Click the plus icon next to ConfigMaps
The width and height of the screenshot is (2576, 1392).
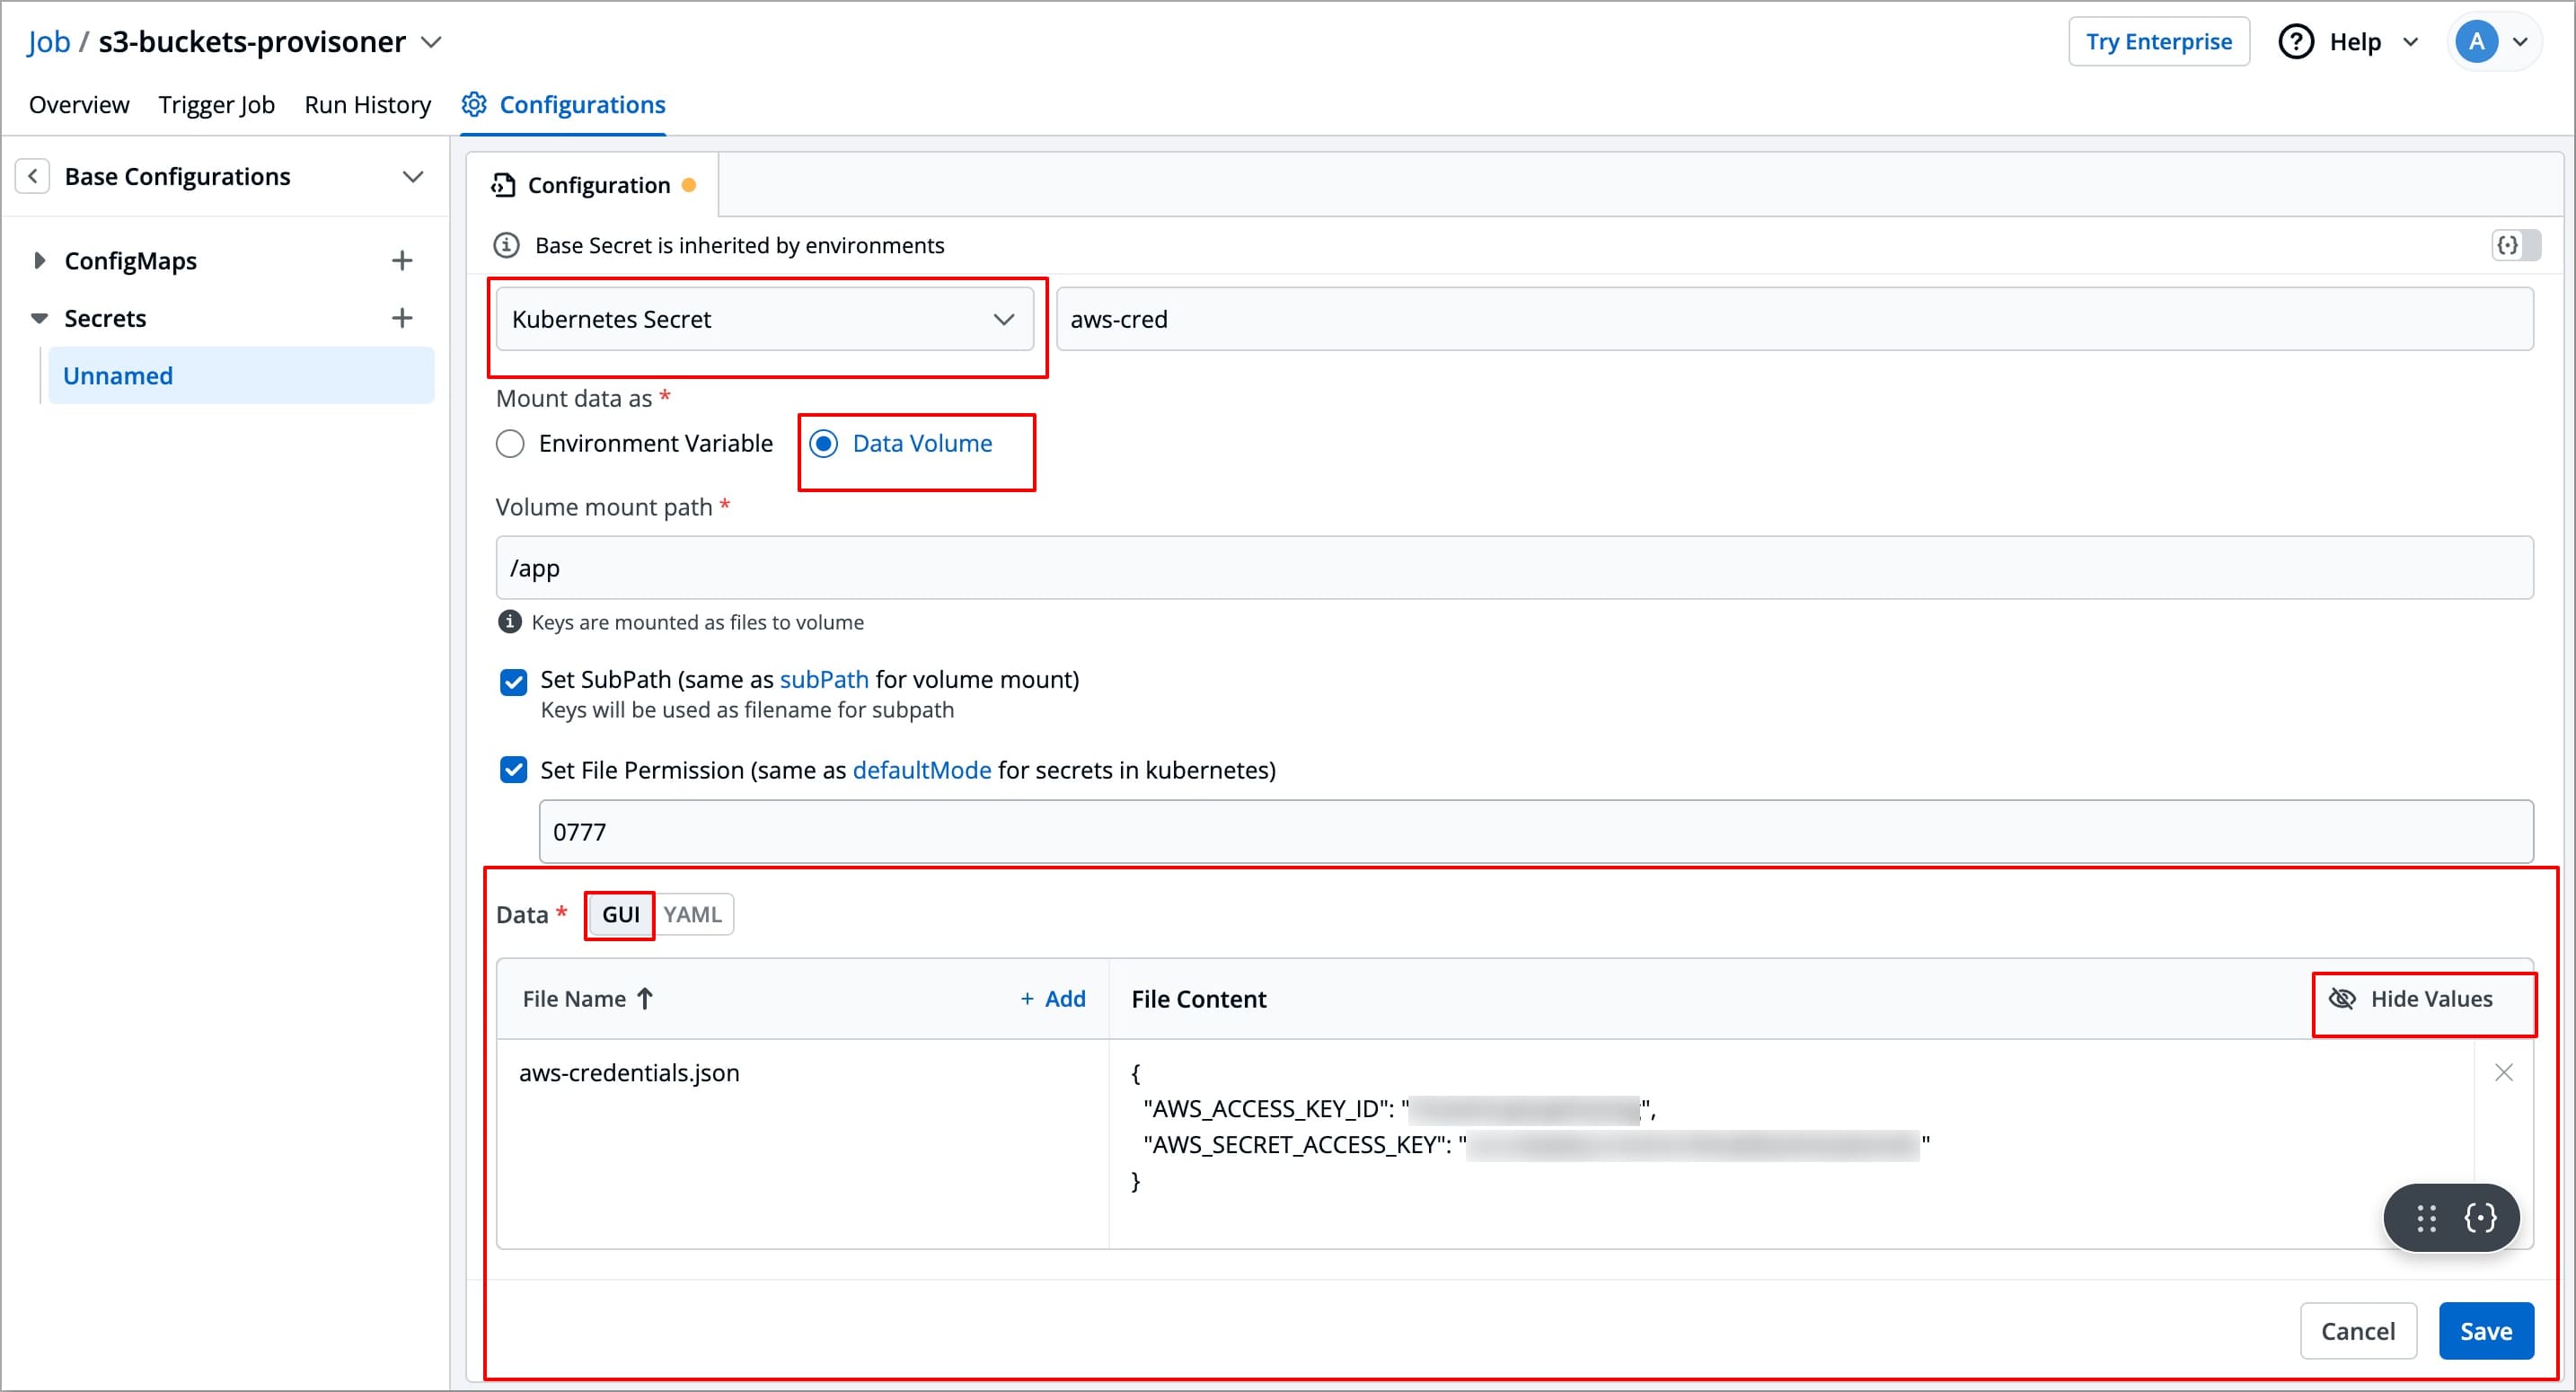click(x=401, y=261)
